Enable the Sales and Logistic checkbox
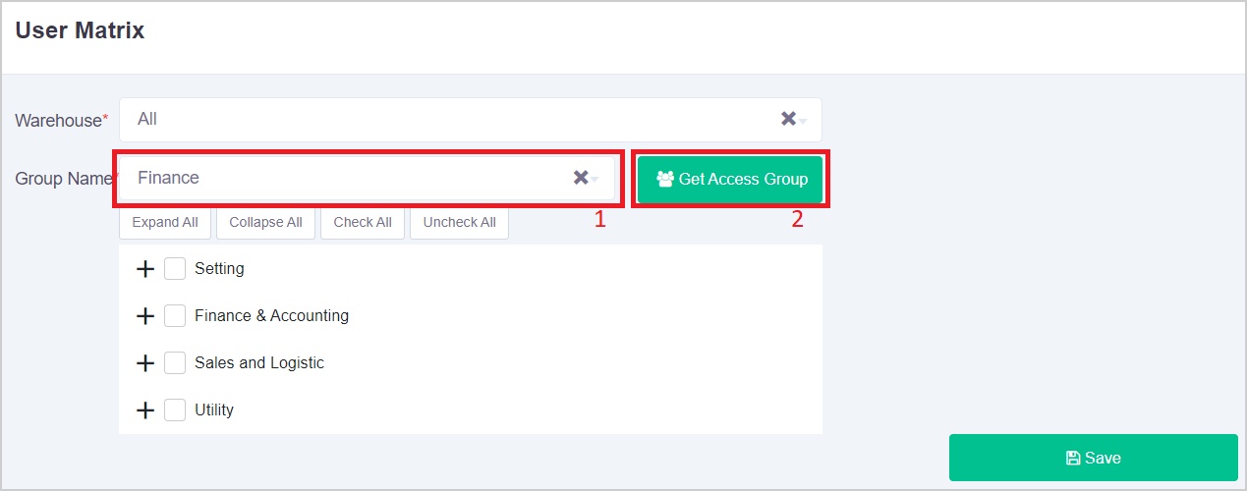This screenshot has height=491, width=1247. pos(175,362)
